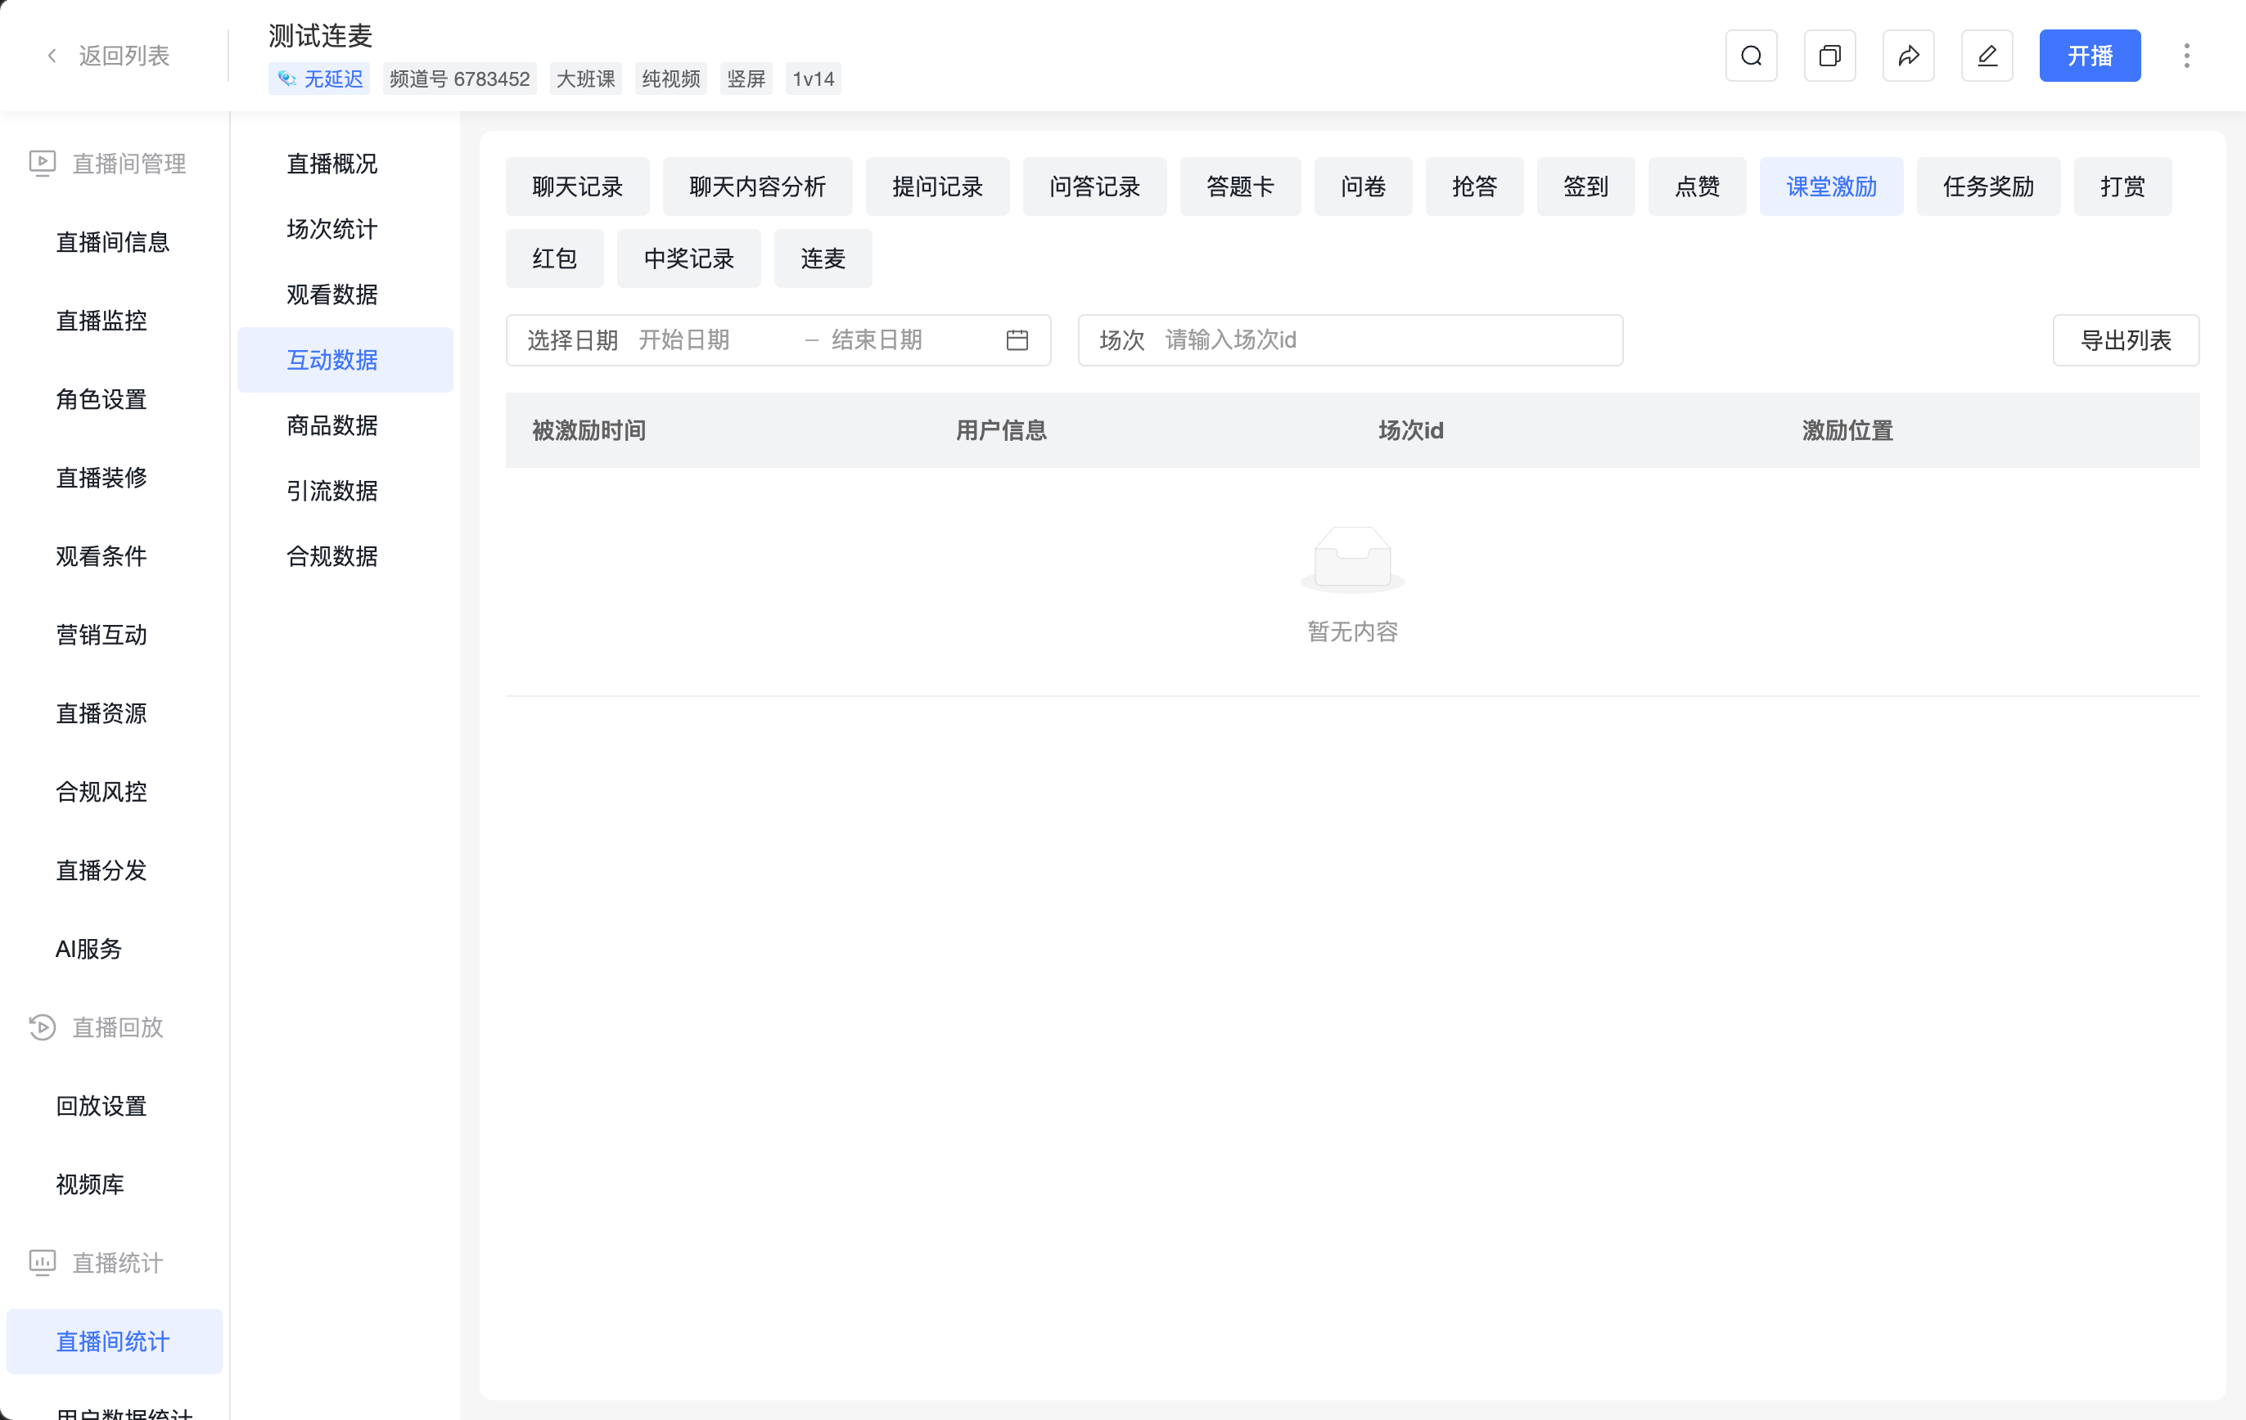
Task: Open 直播装修 in the sidebar
Action: [114, 478]
